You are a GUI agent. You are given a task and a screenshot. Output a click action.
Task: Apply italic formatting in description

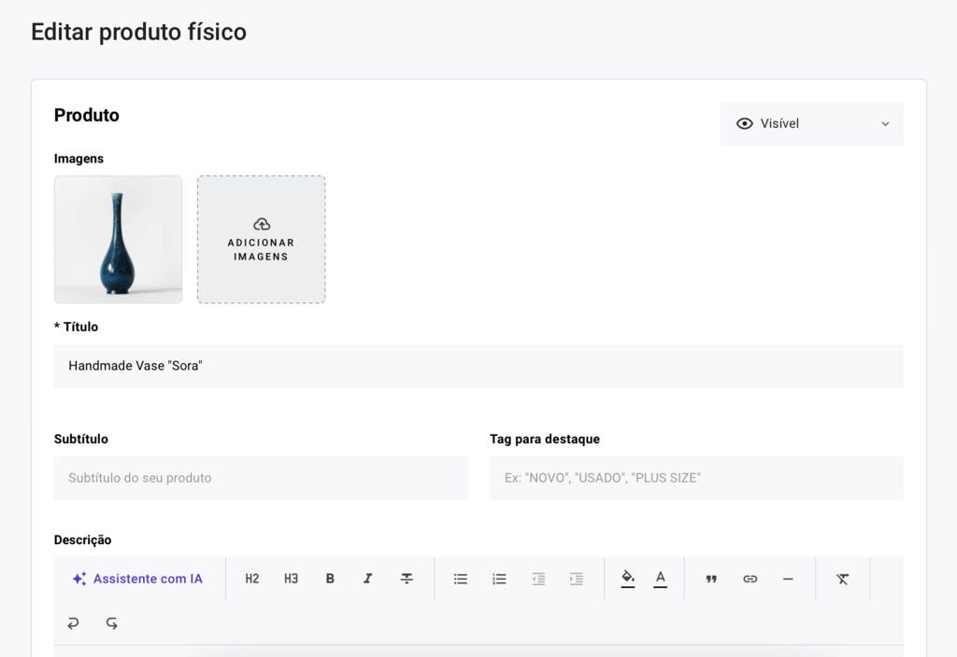(368, 579)
